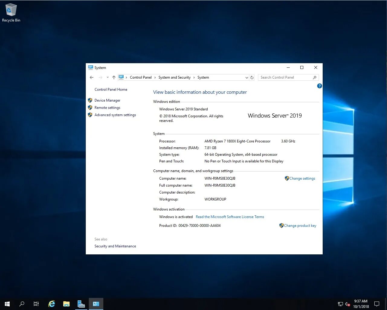Click the 7.81 GB installed memory value
Image resolution: width=387 pixels, height=310 pixels.
(210, 148)
